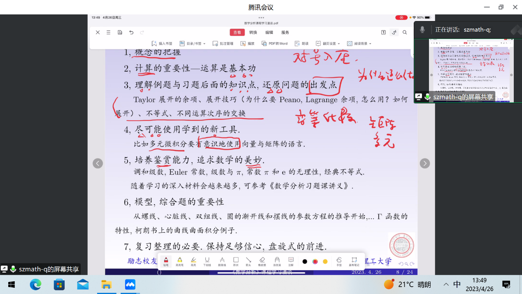Viewport: 522px width, 294px height.
Task: Expand the 阅读背景 dropdown
Action: (x=359, y=44)
